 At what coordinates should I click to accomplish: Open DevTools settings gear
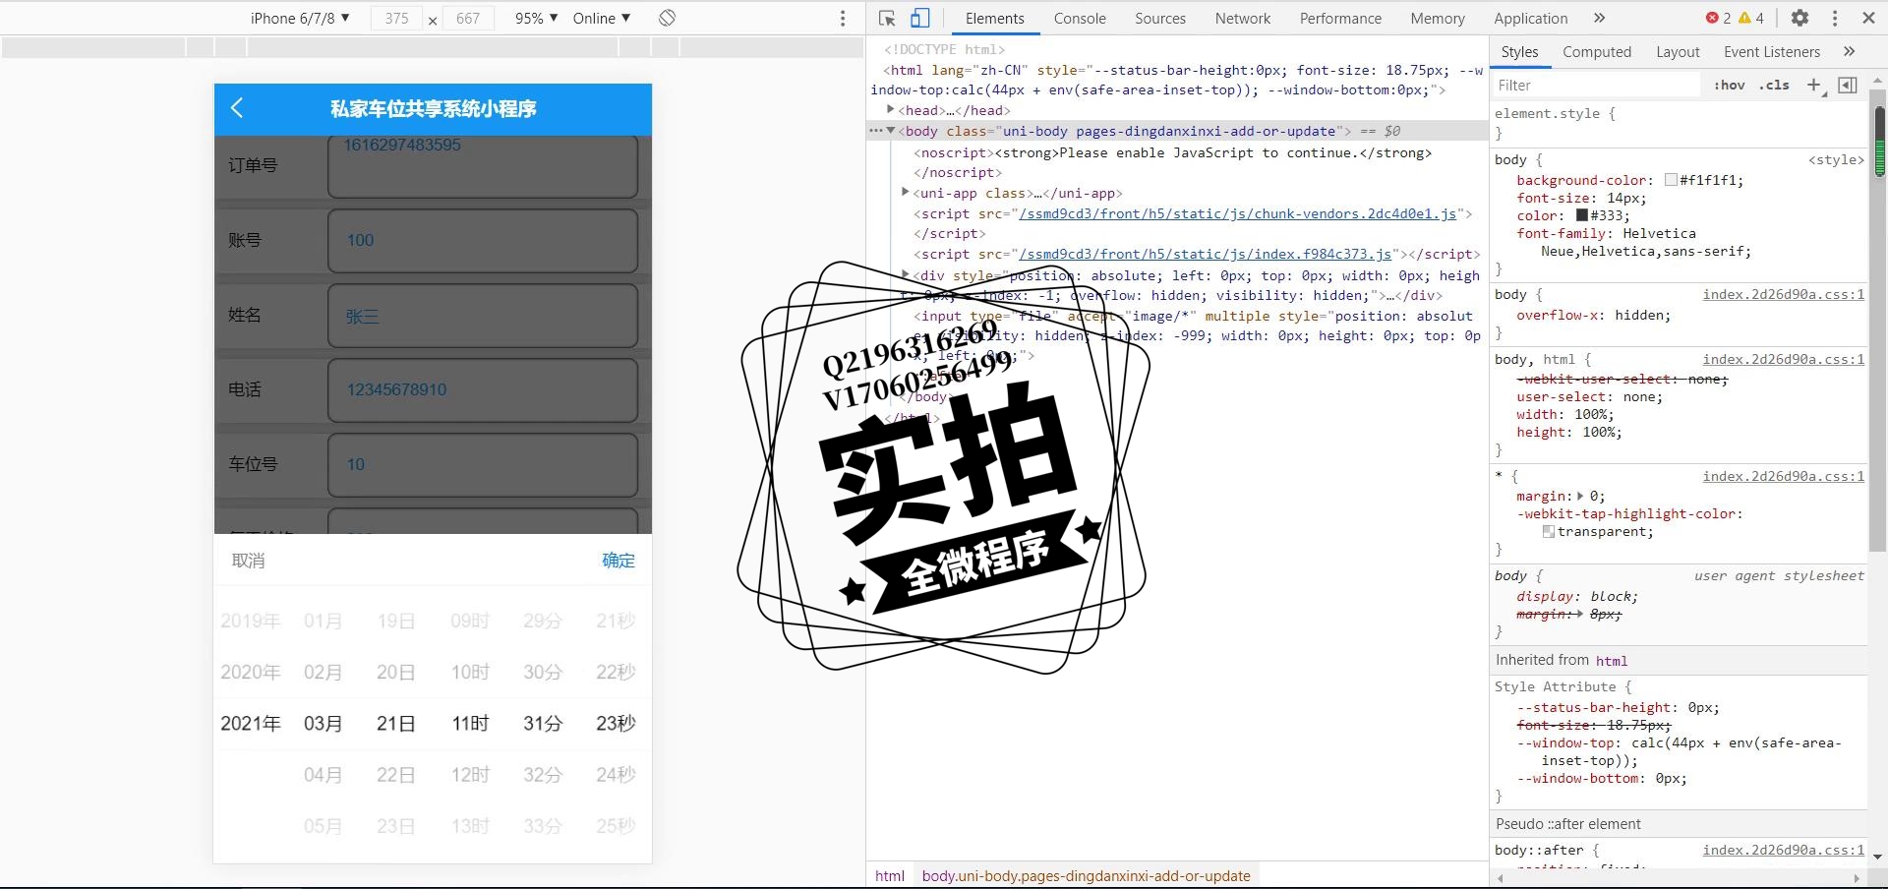pyautogui.click(x=1799, y=18)
